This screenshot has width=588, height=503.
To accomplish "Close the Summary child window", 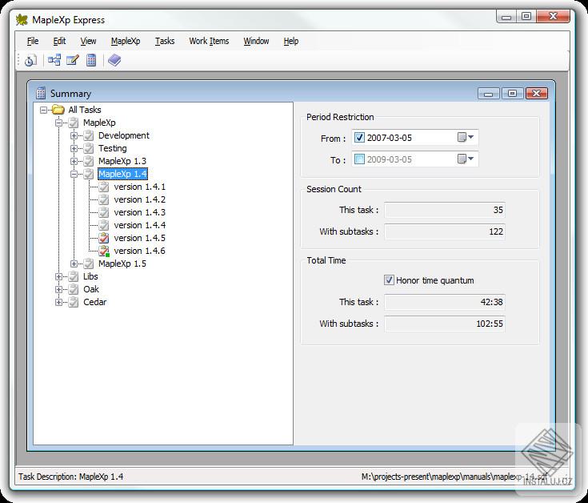I will [537, 93].
